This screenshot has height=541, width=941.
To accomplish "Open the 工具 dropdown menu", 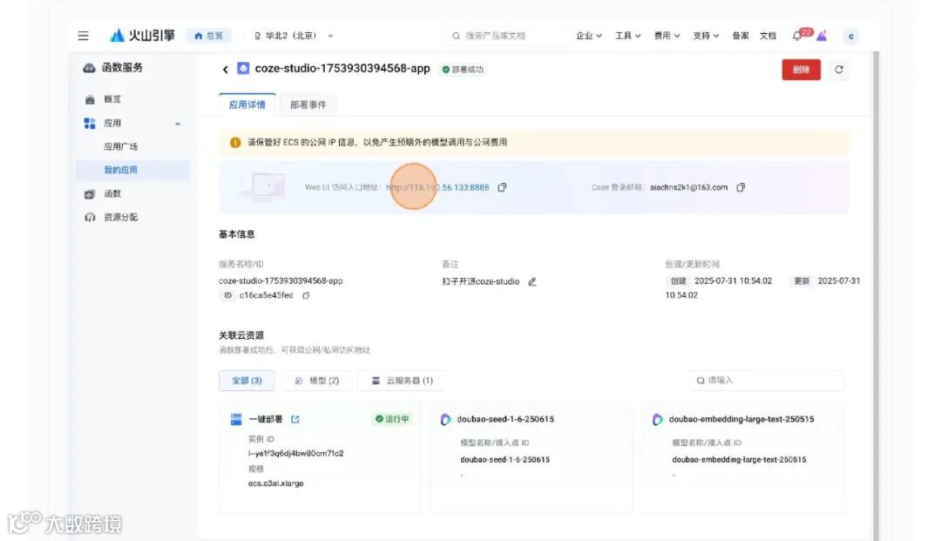I will point(627,36).
